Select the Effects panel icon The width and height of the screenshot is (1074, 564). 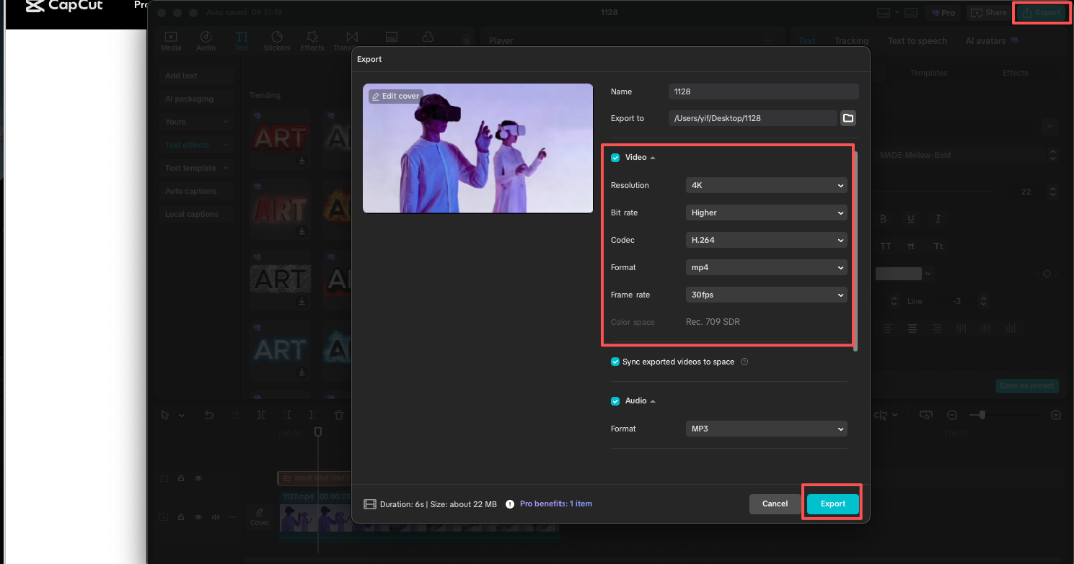[312, 40]
